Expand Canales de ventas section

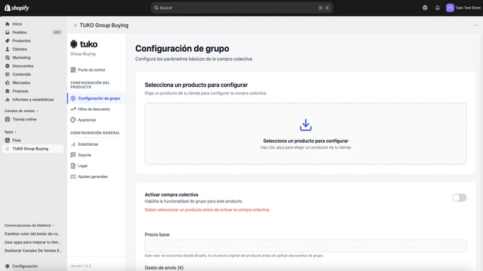(21, 111)
